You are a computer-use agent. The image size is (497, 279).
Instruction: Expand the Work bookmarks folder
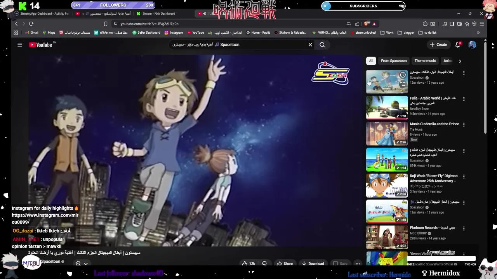387,33
